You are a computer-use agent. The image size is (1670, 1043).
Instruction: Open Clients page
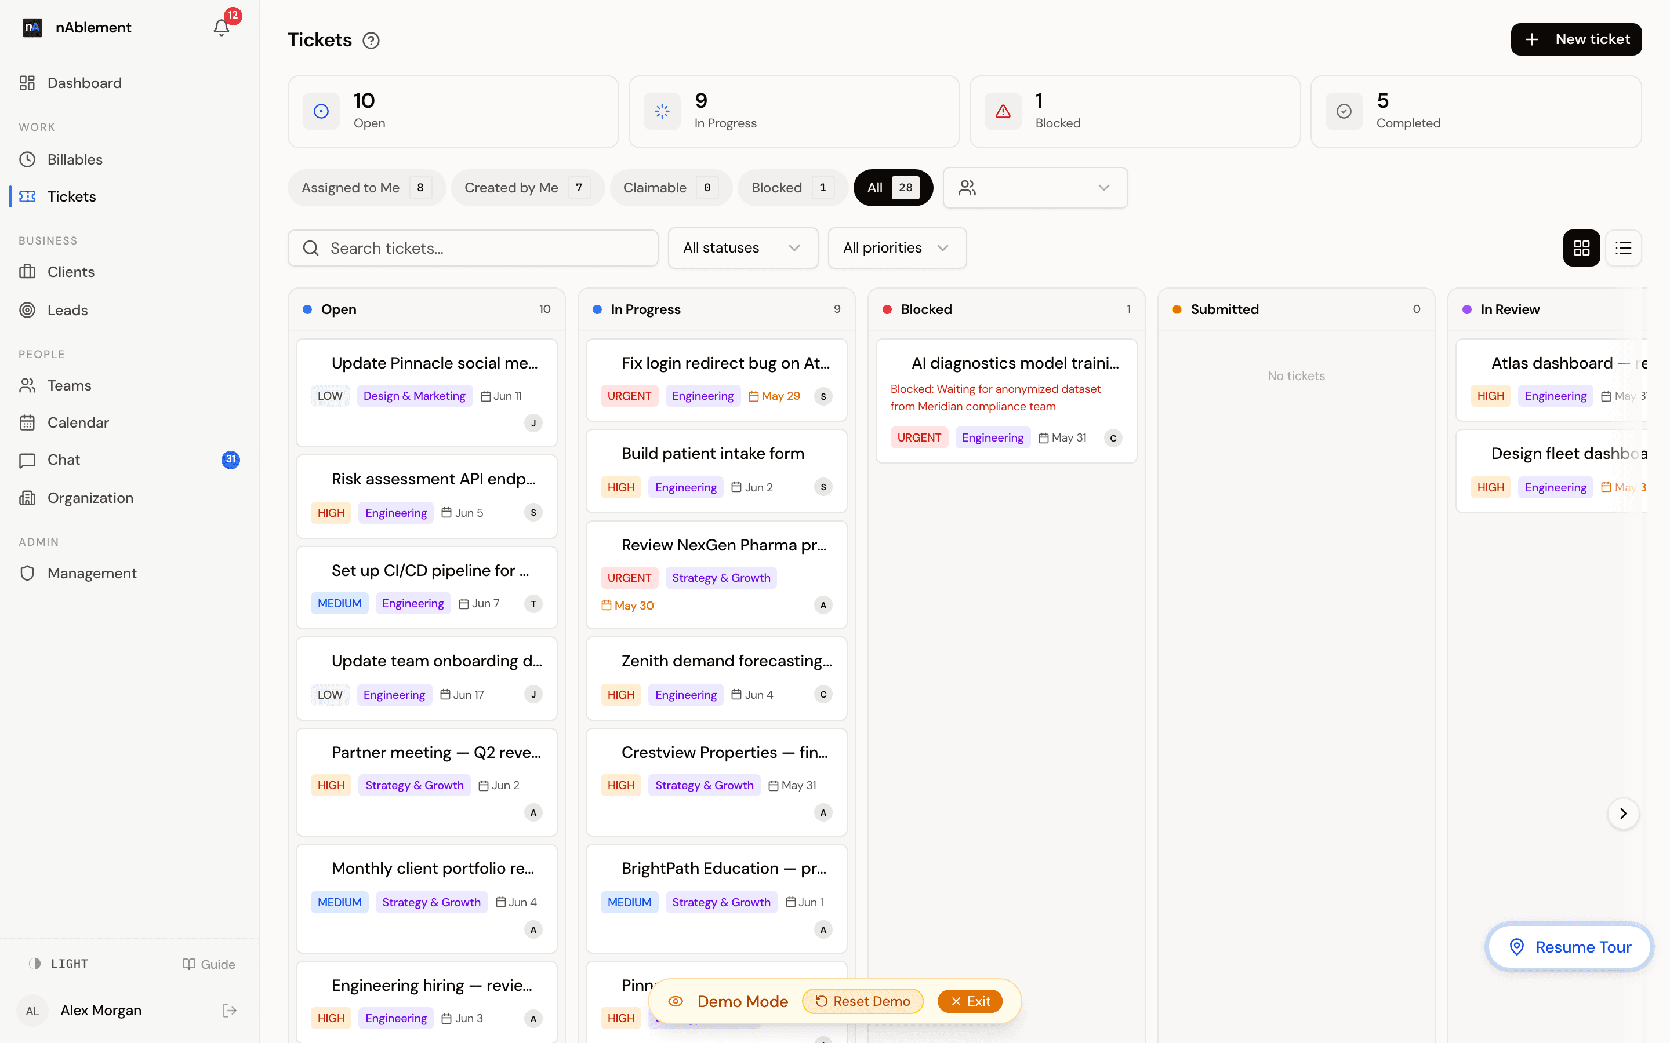pyautogui.click(x=130, y=272)
